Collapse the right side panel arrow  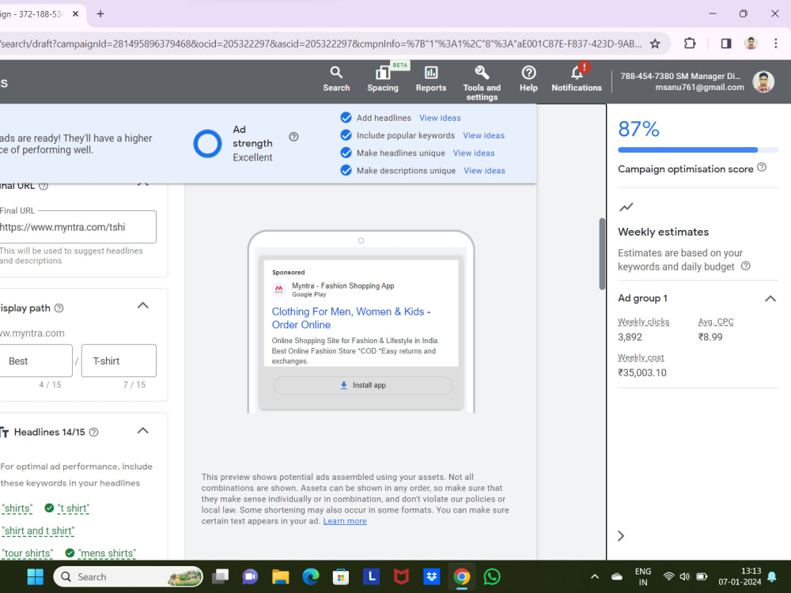point(621,536)
